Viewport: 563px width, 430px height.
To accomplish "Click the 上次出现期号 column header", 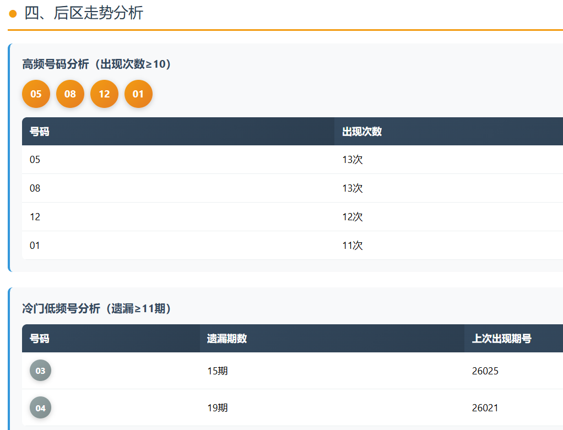I will (x=501, y=339).
